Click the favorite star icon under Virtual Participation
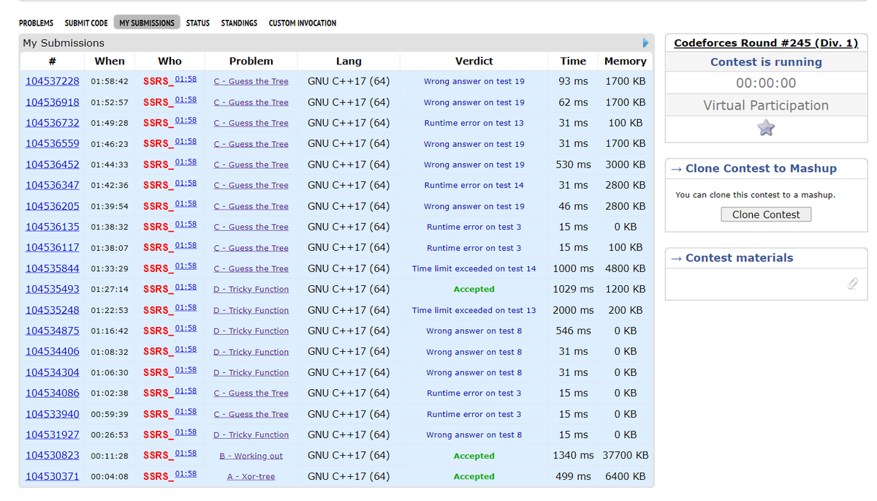 coord(765,129)
